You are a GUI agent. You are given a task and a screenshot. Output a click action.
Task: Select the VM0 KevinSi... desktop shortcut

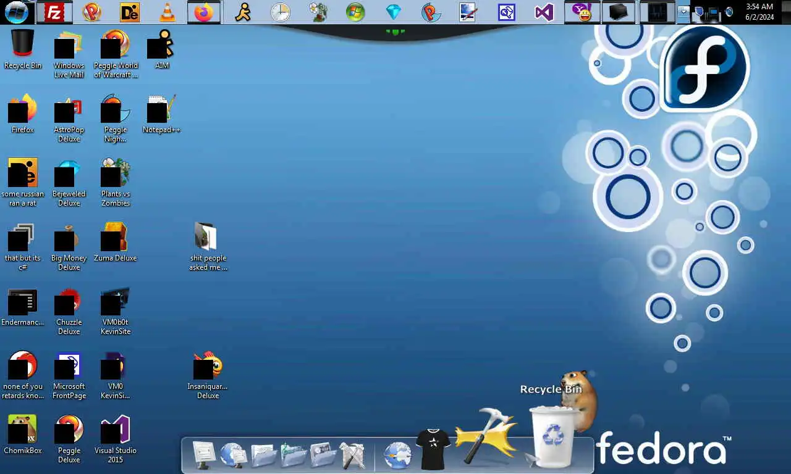(x=116, y=375)
